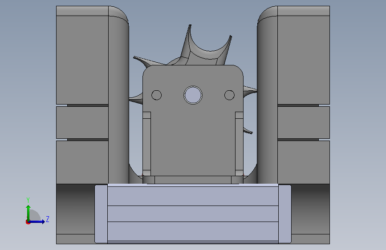Screen dimensions: 386x250
Task: Select the upper block of right tower
Action: (x=304, y=60)
